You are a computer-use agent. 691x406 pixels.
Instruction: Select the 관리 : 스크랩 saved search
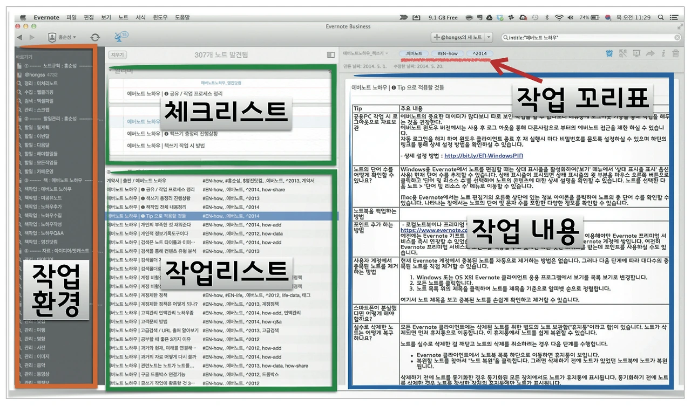(37, 109)
